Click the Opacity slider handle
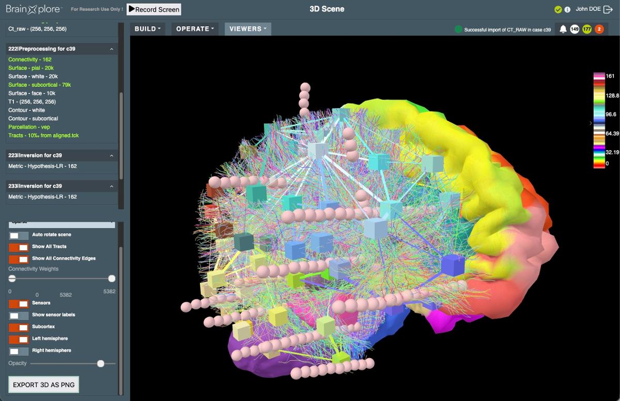This screenshot has height=401, width=620. pos(101,363)
